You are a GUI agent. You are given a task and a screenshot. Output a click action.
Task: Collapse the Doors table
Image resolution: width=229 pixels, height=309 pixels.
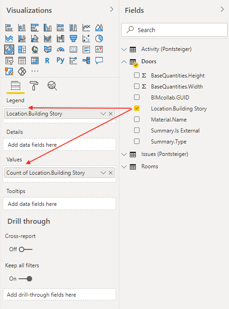point(124,62)
